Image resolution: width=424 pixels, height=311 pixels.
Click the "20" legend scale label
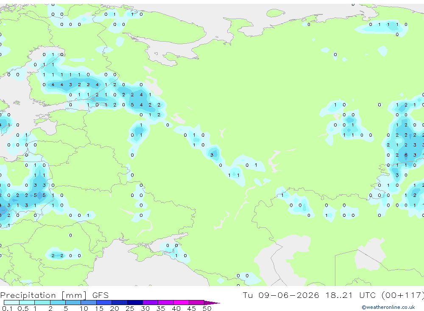tap(114, 308)
